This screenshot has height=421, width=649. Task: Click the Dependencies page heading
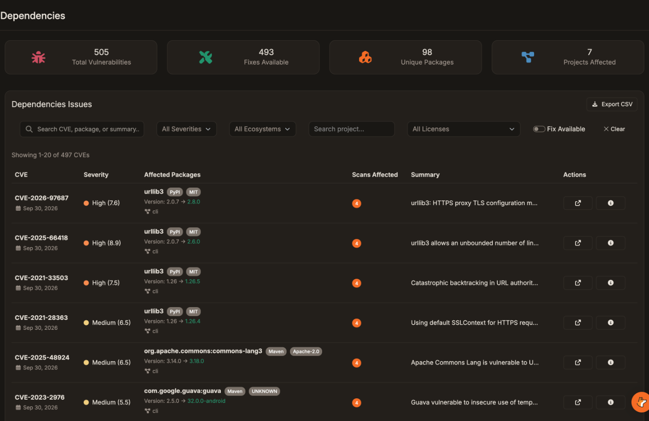coord(33,16)
